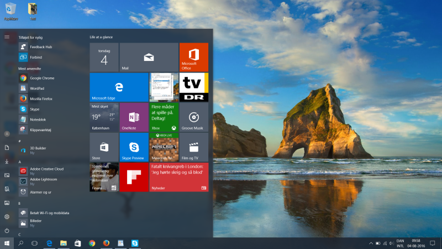The height and width of the screenshot is (249, 442).
Task: Open the Nyheder news headline tile
Action: 178,177
